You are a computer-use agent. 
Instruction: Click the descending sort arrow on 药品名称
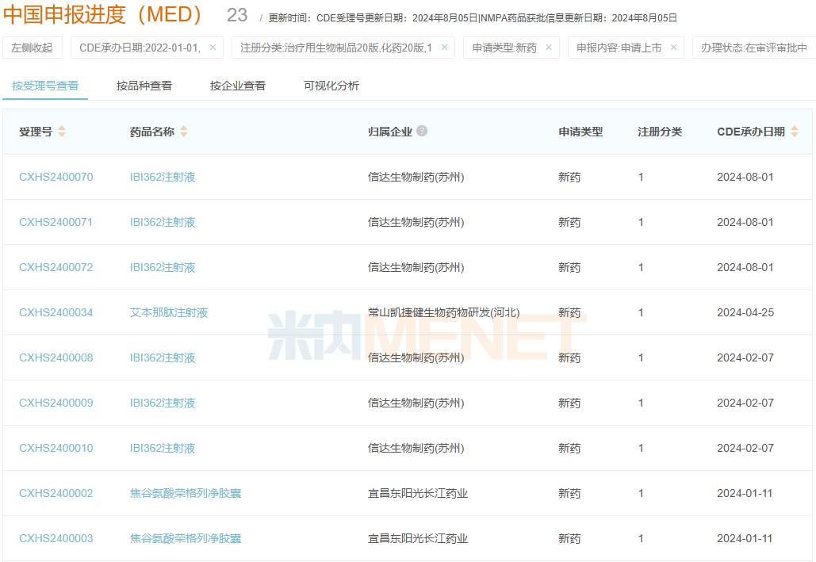pos(183,136)
